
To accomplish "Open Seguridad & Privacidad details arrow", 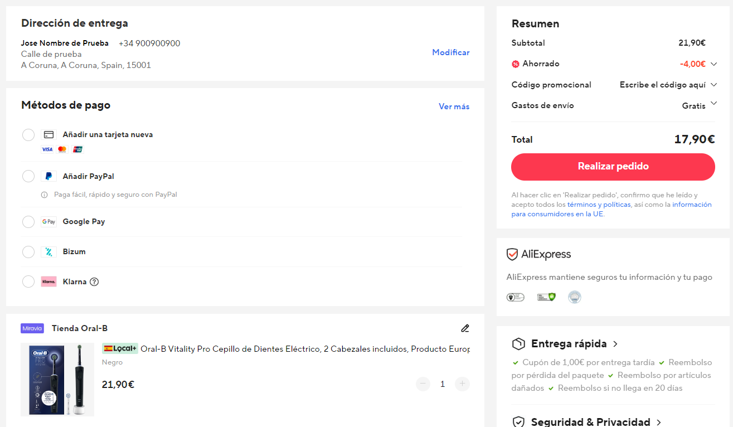I will (x=659, y=423).
